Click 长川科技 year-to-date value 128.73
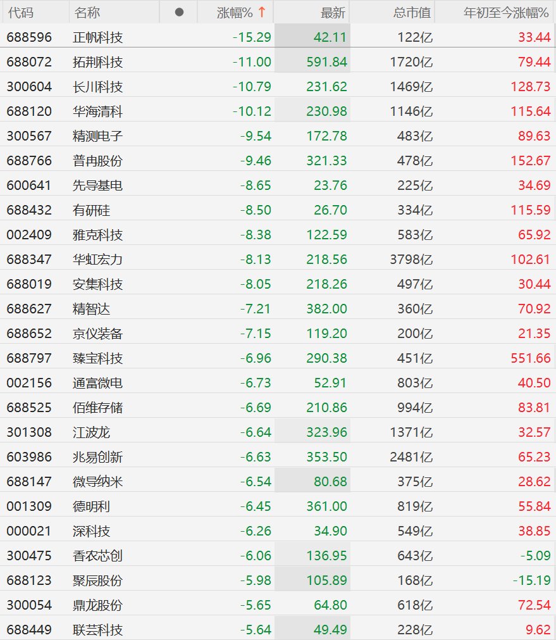 [531, 87]
